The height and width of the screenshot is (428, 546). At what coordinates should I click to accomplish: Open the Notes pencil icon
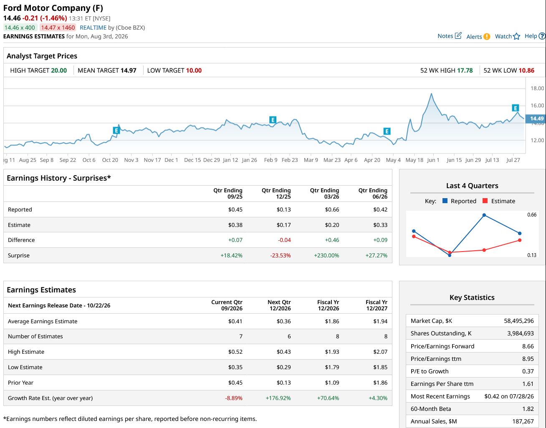coord(458,35)
